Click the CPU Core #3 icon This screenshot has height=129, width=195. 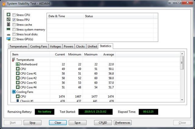(x=18, y=83)
